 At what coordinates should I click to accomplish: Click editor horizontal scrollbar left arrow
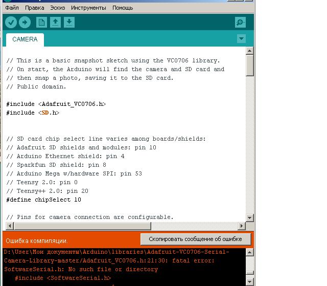10,226
